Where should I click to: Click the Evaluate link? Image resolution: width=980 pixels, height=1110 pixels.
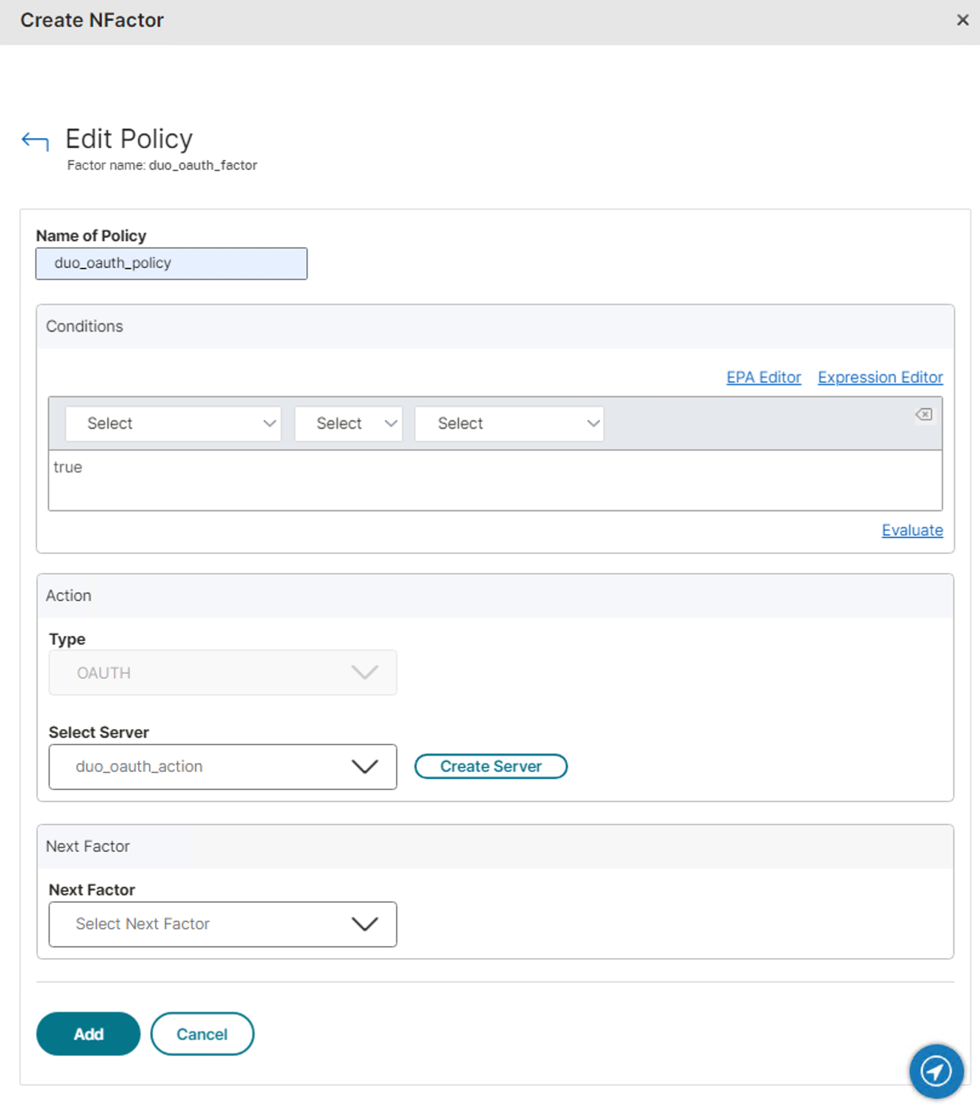tap(912, 530)
